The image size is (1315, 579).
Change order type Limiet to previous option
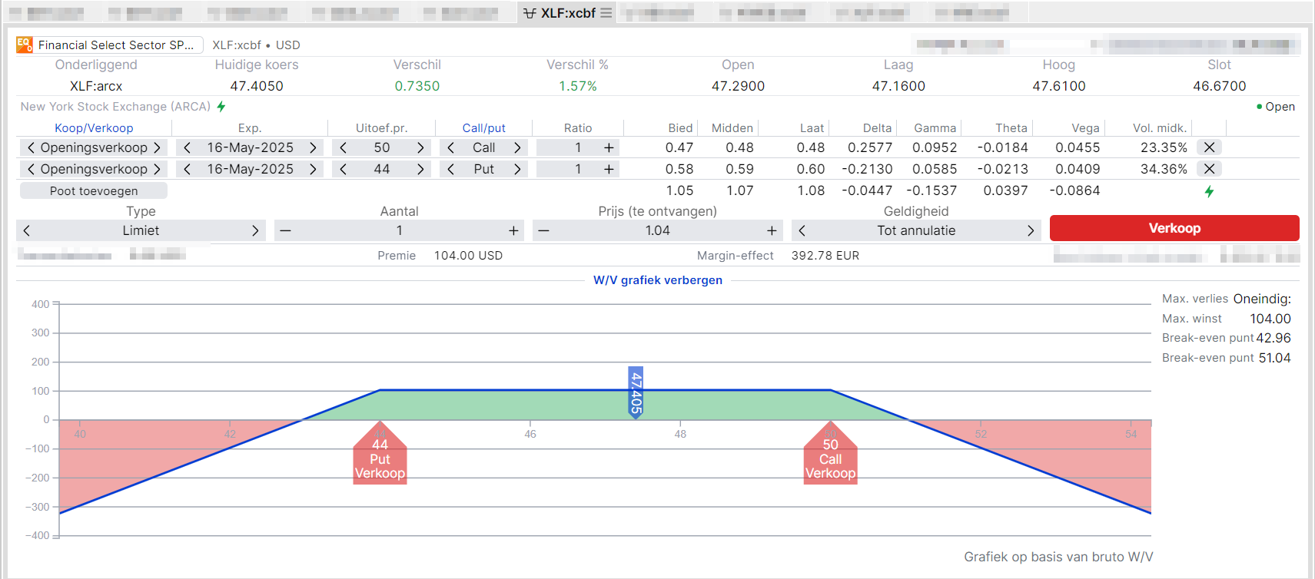click(27, 230)
